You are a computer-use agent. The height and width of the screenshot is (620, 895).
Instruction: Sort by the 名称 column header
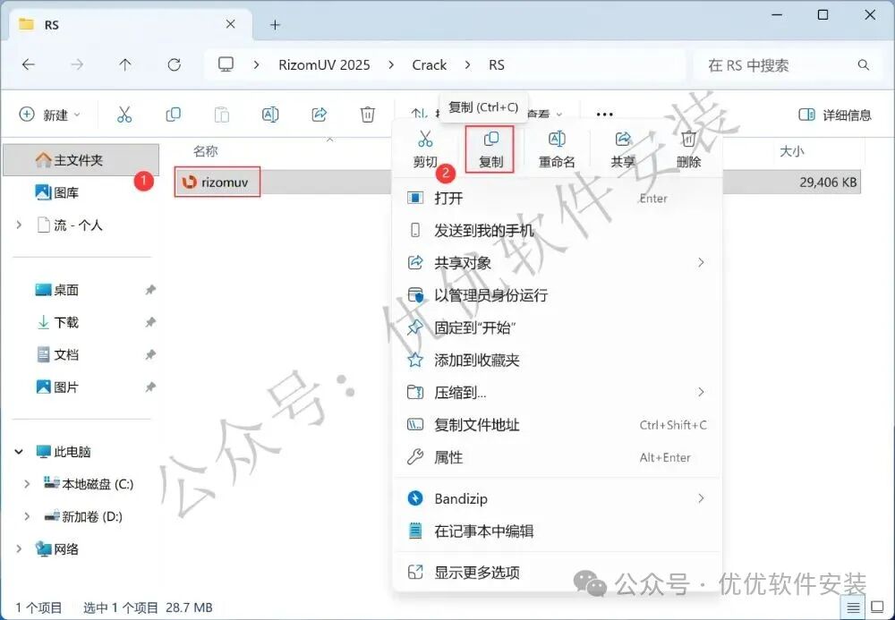[205, 151]
